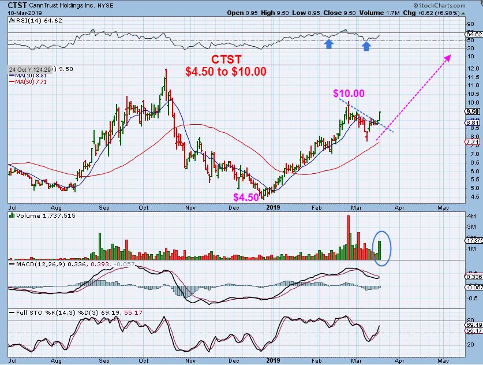
Task: Click the Aug label under the stochastic panel
Action: coord(56,361)
